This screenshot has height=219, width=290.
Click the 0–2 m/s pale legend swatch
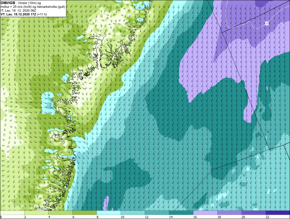[12, 213]
